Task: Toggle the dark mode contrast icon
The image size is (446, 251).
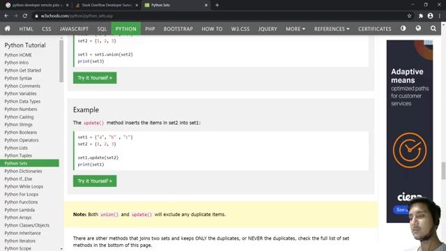Action: (x=403, y=29)
